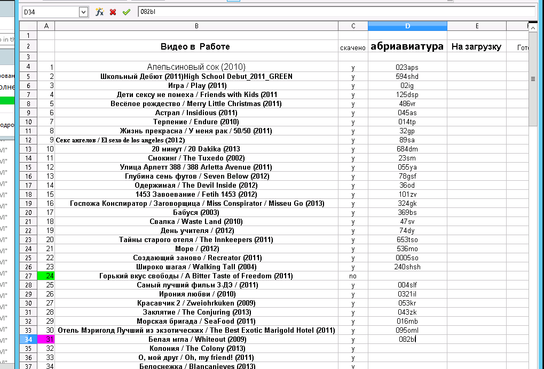Click the vertical scrollbar thumb
The image size is (544, 369).
point(533,78)
